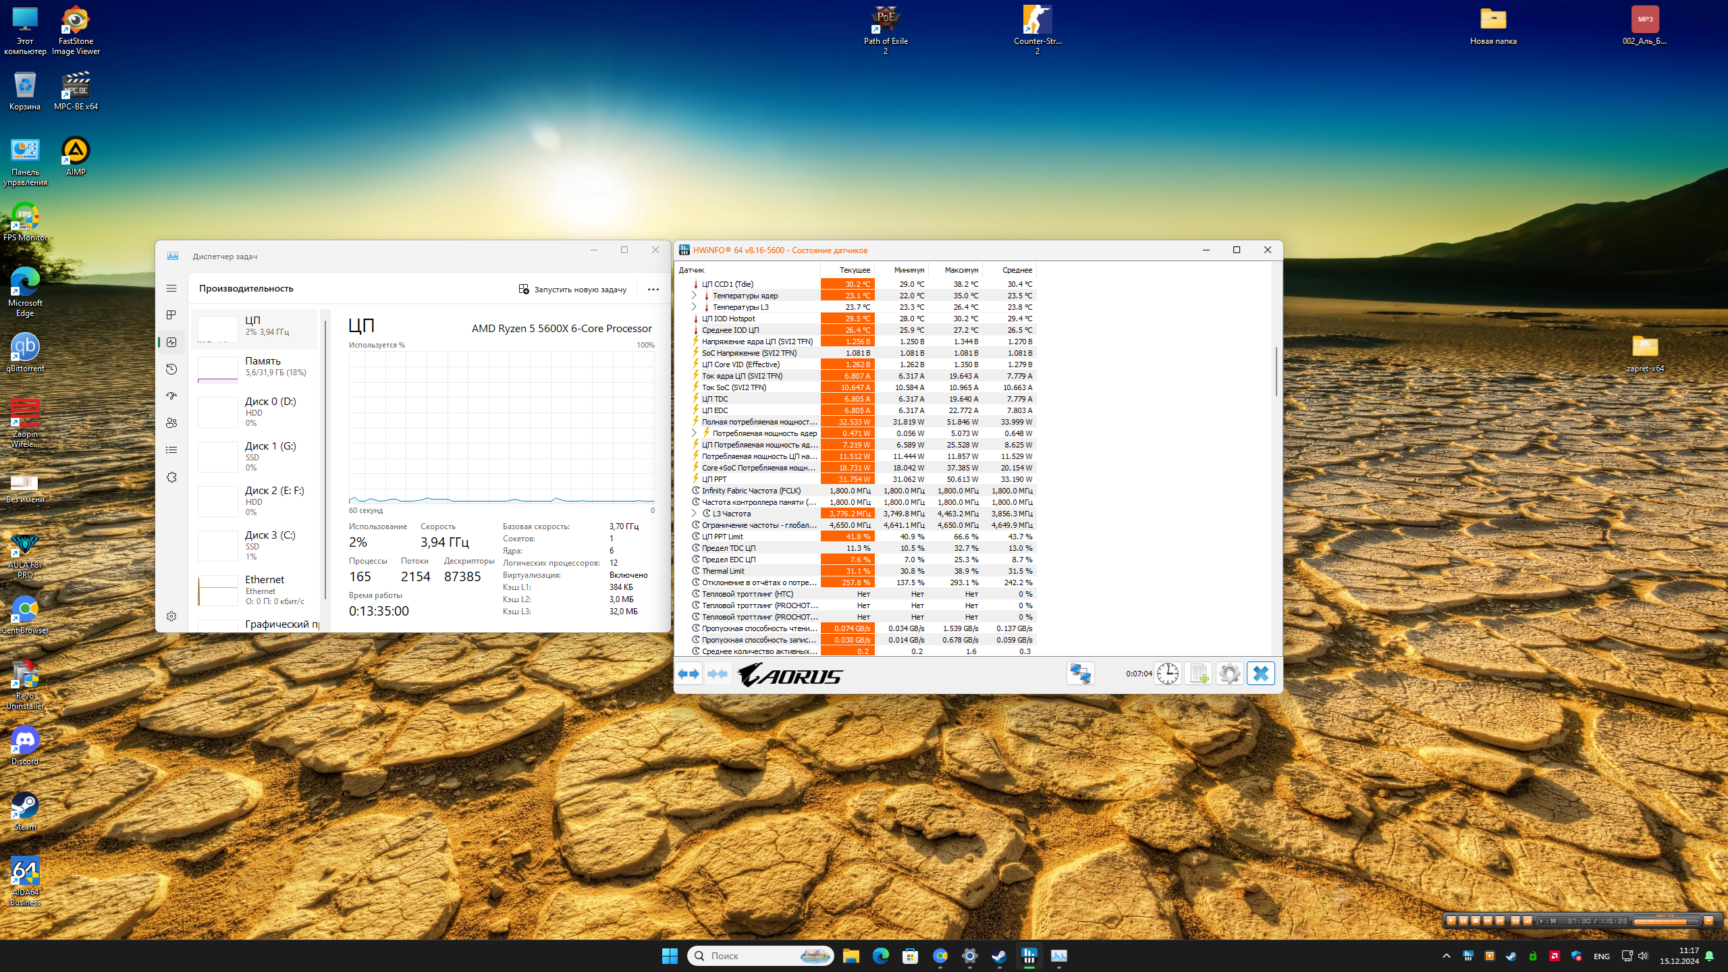Select the Память performance item

pyautogui.click(x=254, y=367)
